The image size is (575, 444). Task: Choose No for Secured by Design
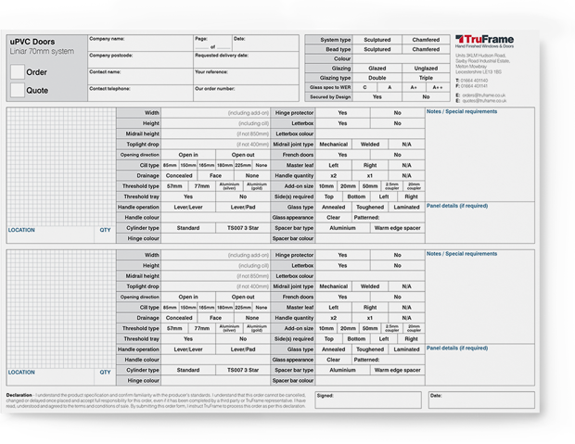426,96
